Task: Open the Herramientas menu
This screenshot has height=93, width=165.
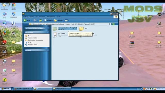Action: tap(51, 17)
